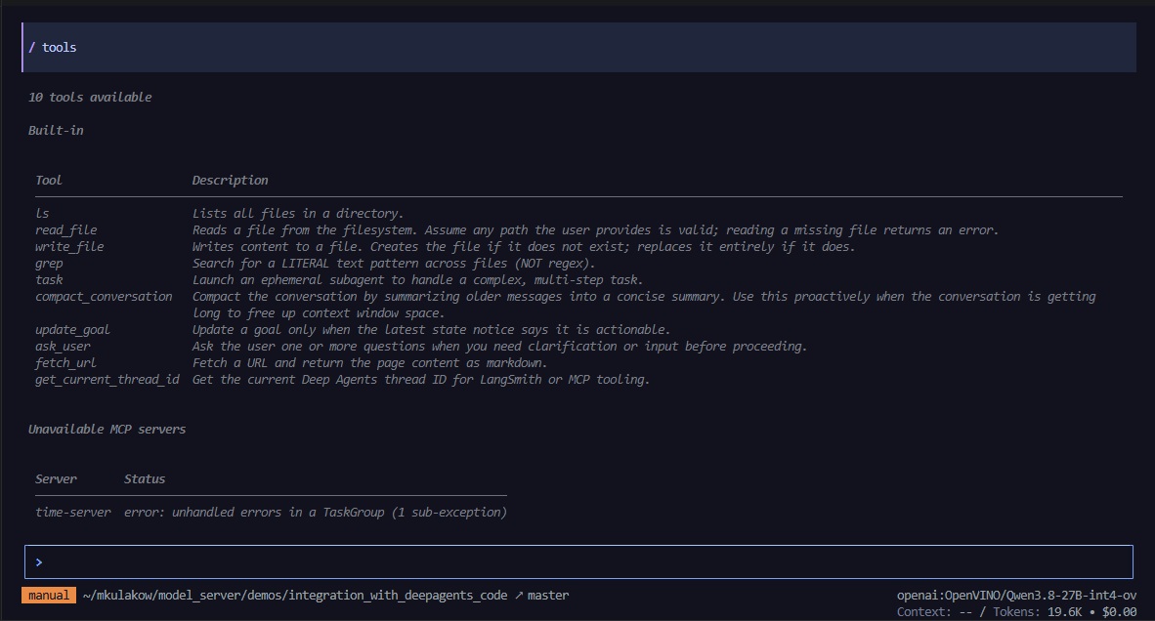The height and width of the screenshot is (621, 1155).
Task: Select the 'update_goal' tool name
Action: [73, 330]
